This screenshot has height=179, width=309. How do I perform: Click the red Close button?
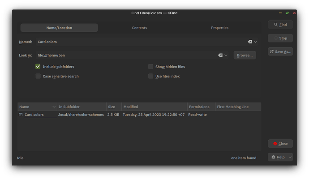(x=280, y=144)
